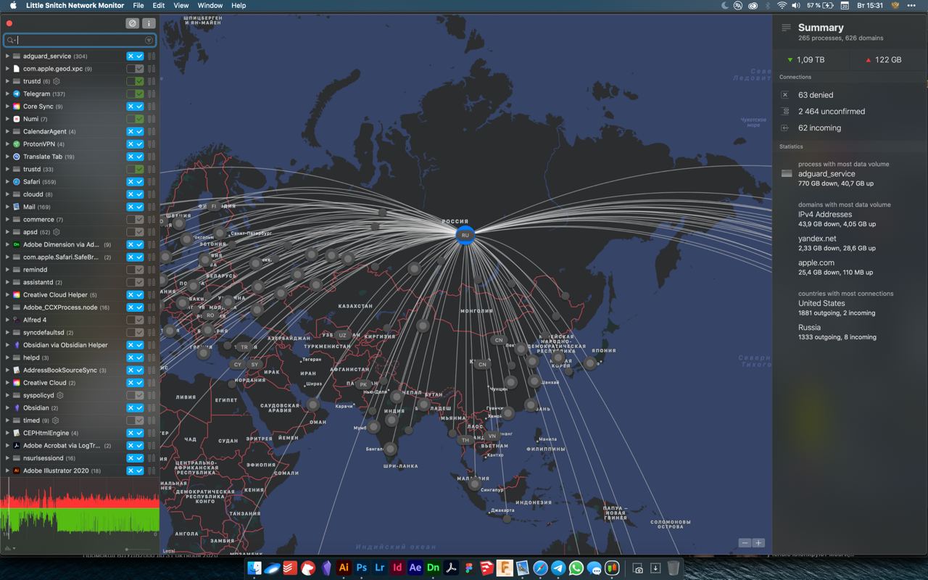928x580 pixels.
Task: Toggle allow/deny switch for ProtonVPN
Action: pyautogui.click(x=135, y=144)
